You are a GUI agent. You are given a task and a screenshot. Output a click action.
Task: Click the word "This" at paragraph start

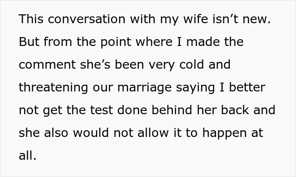coord(31,19)
